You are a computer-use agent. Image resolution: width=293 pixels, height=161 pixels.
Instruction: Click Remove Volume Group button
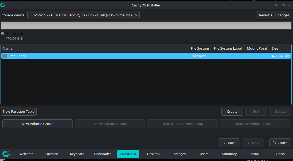(255, 124)
